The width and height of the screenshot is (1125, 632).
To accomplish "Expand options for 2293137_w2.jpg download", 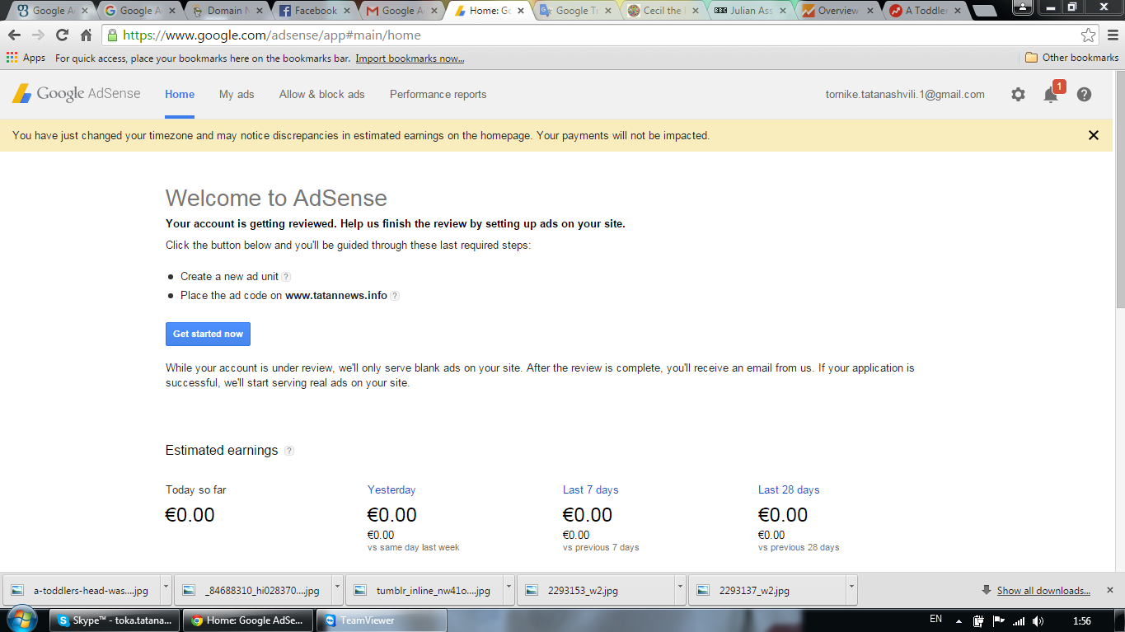I will (x=851, y=590).
